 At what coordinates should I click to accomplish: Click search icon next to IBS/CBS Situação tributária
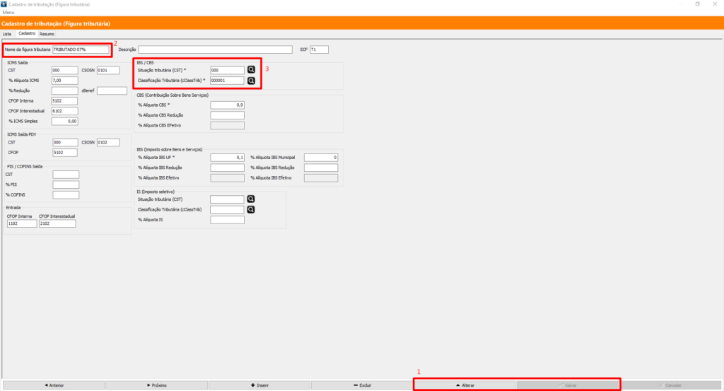click(251, 70)
